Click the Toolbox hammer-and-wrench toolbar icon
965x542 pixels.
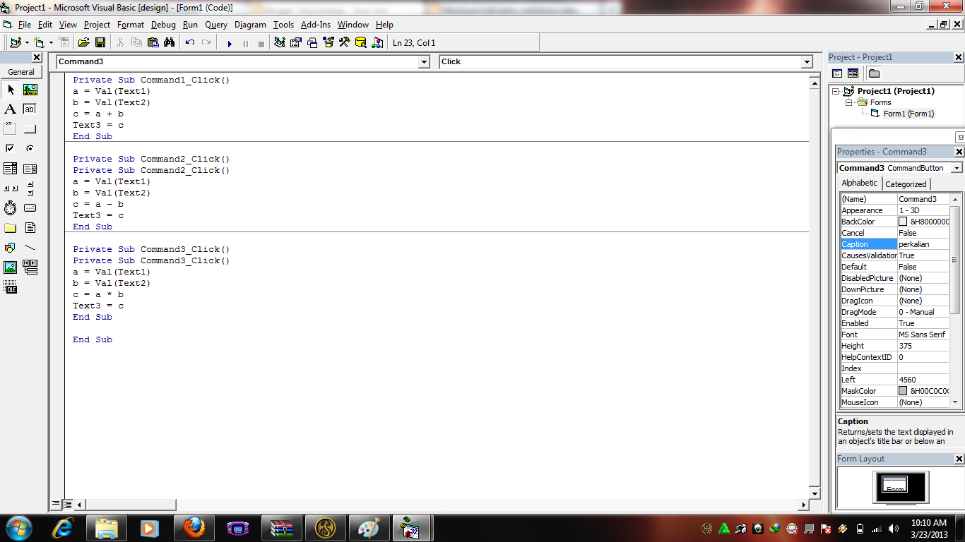coord(345,42)
